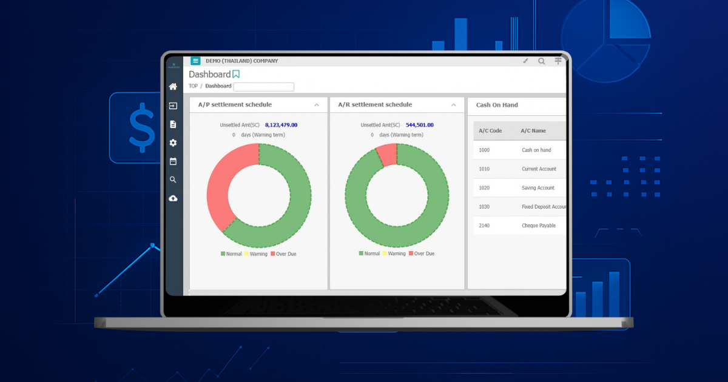The height and width of the screenshot is (382, 728).
Task: Click the input field beside Dashboard breadcrumb
Action: point(263,87)
